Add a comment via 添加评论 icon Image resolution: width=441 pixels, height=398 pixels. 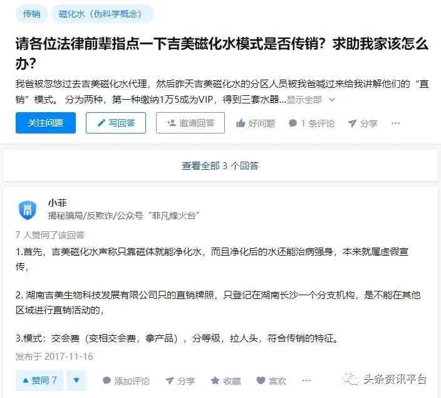coord(126,380)
